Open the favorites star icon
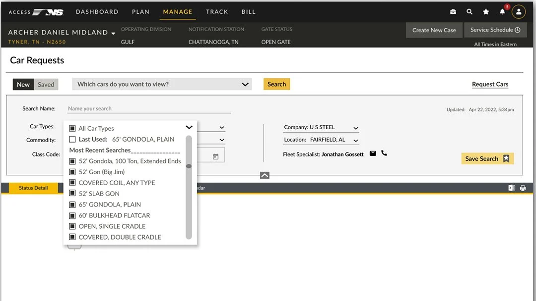536x301 pixels. point(486,11)
